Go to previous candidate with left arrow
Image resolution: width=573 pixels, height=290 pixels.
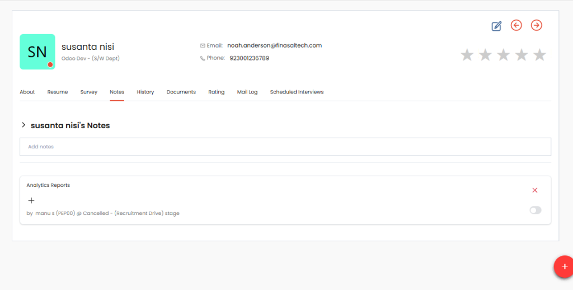click(x=516, y=25)
